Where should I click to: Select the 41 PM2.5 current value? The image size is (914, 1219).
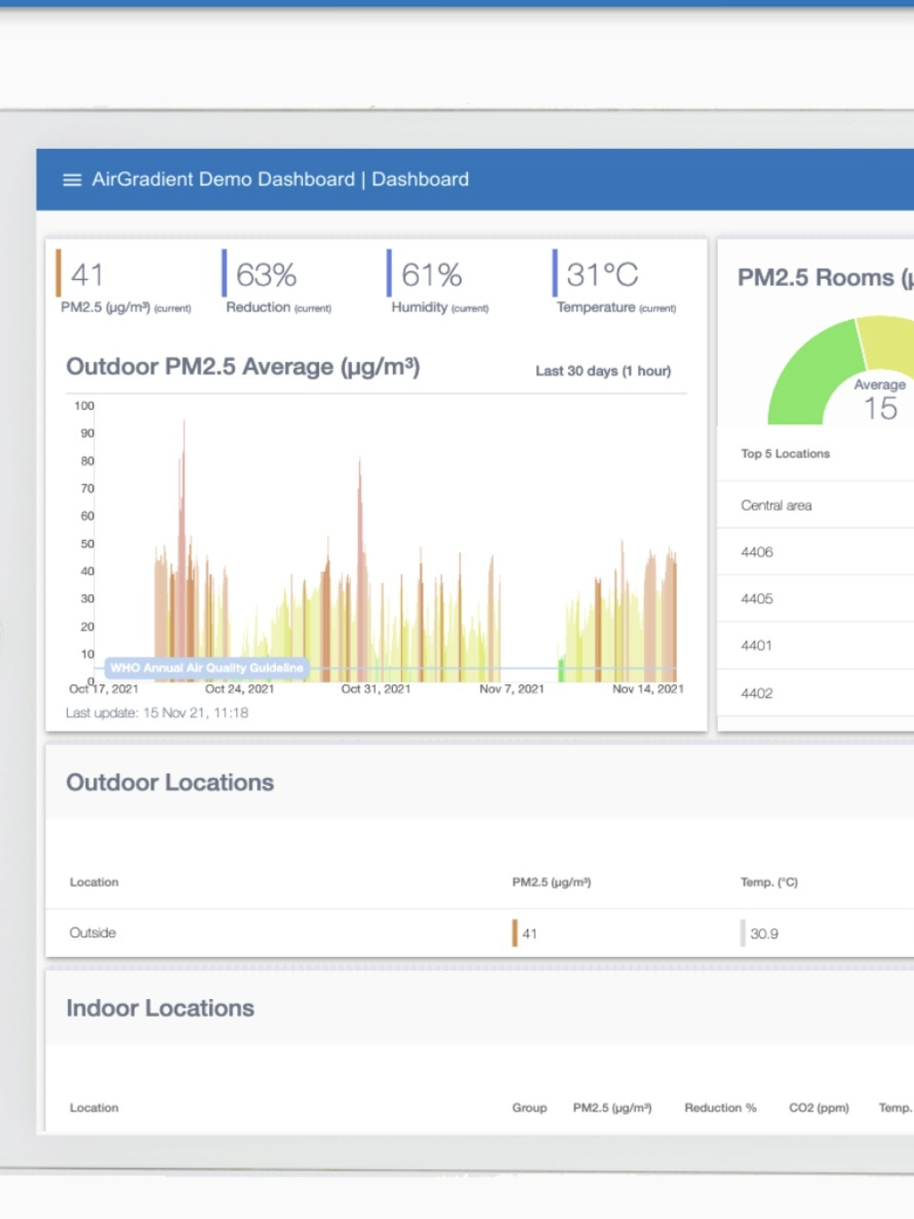point(87,274)
